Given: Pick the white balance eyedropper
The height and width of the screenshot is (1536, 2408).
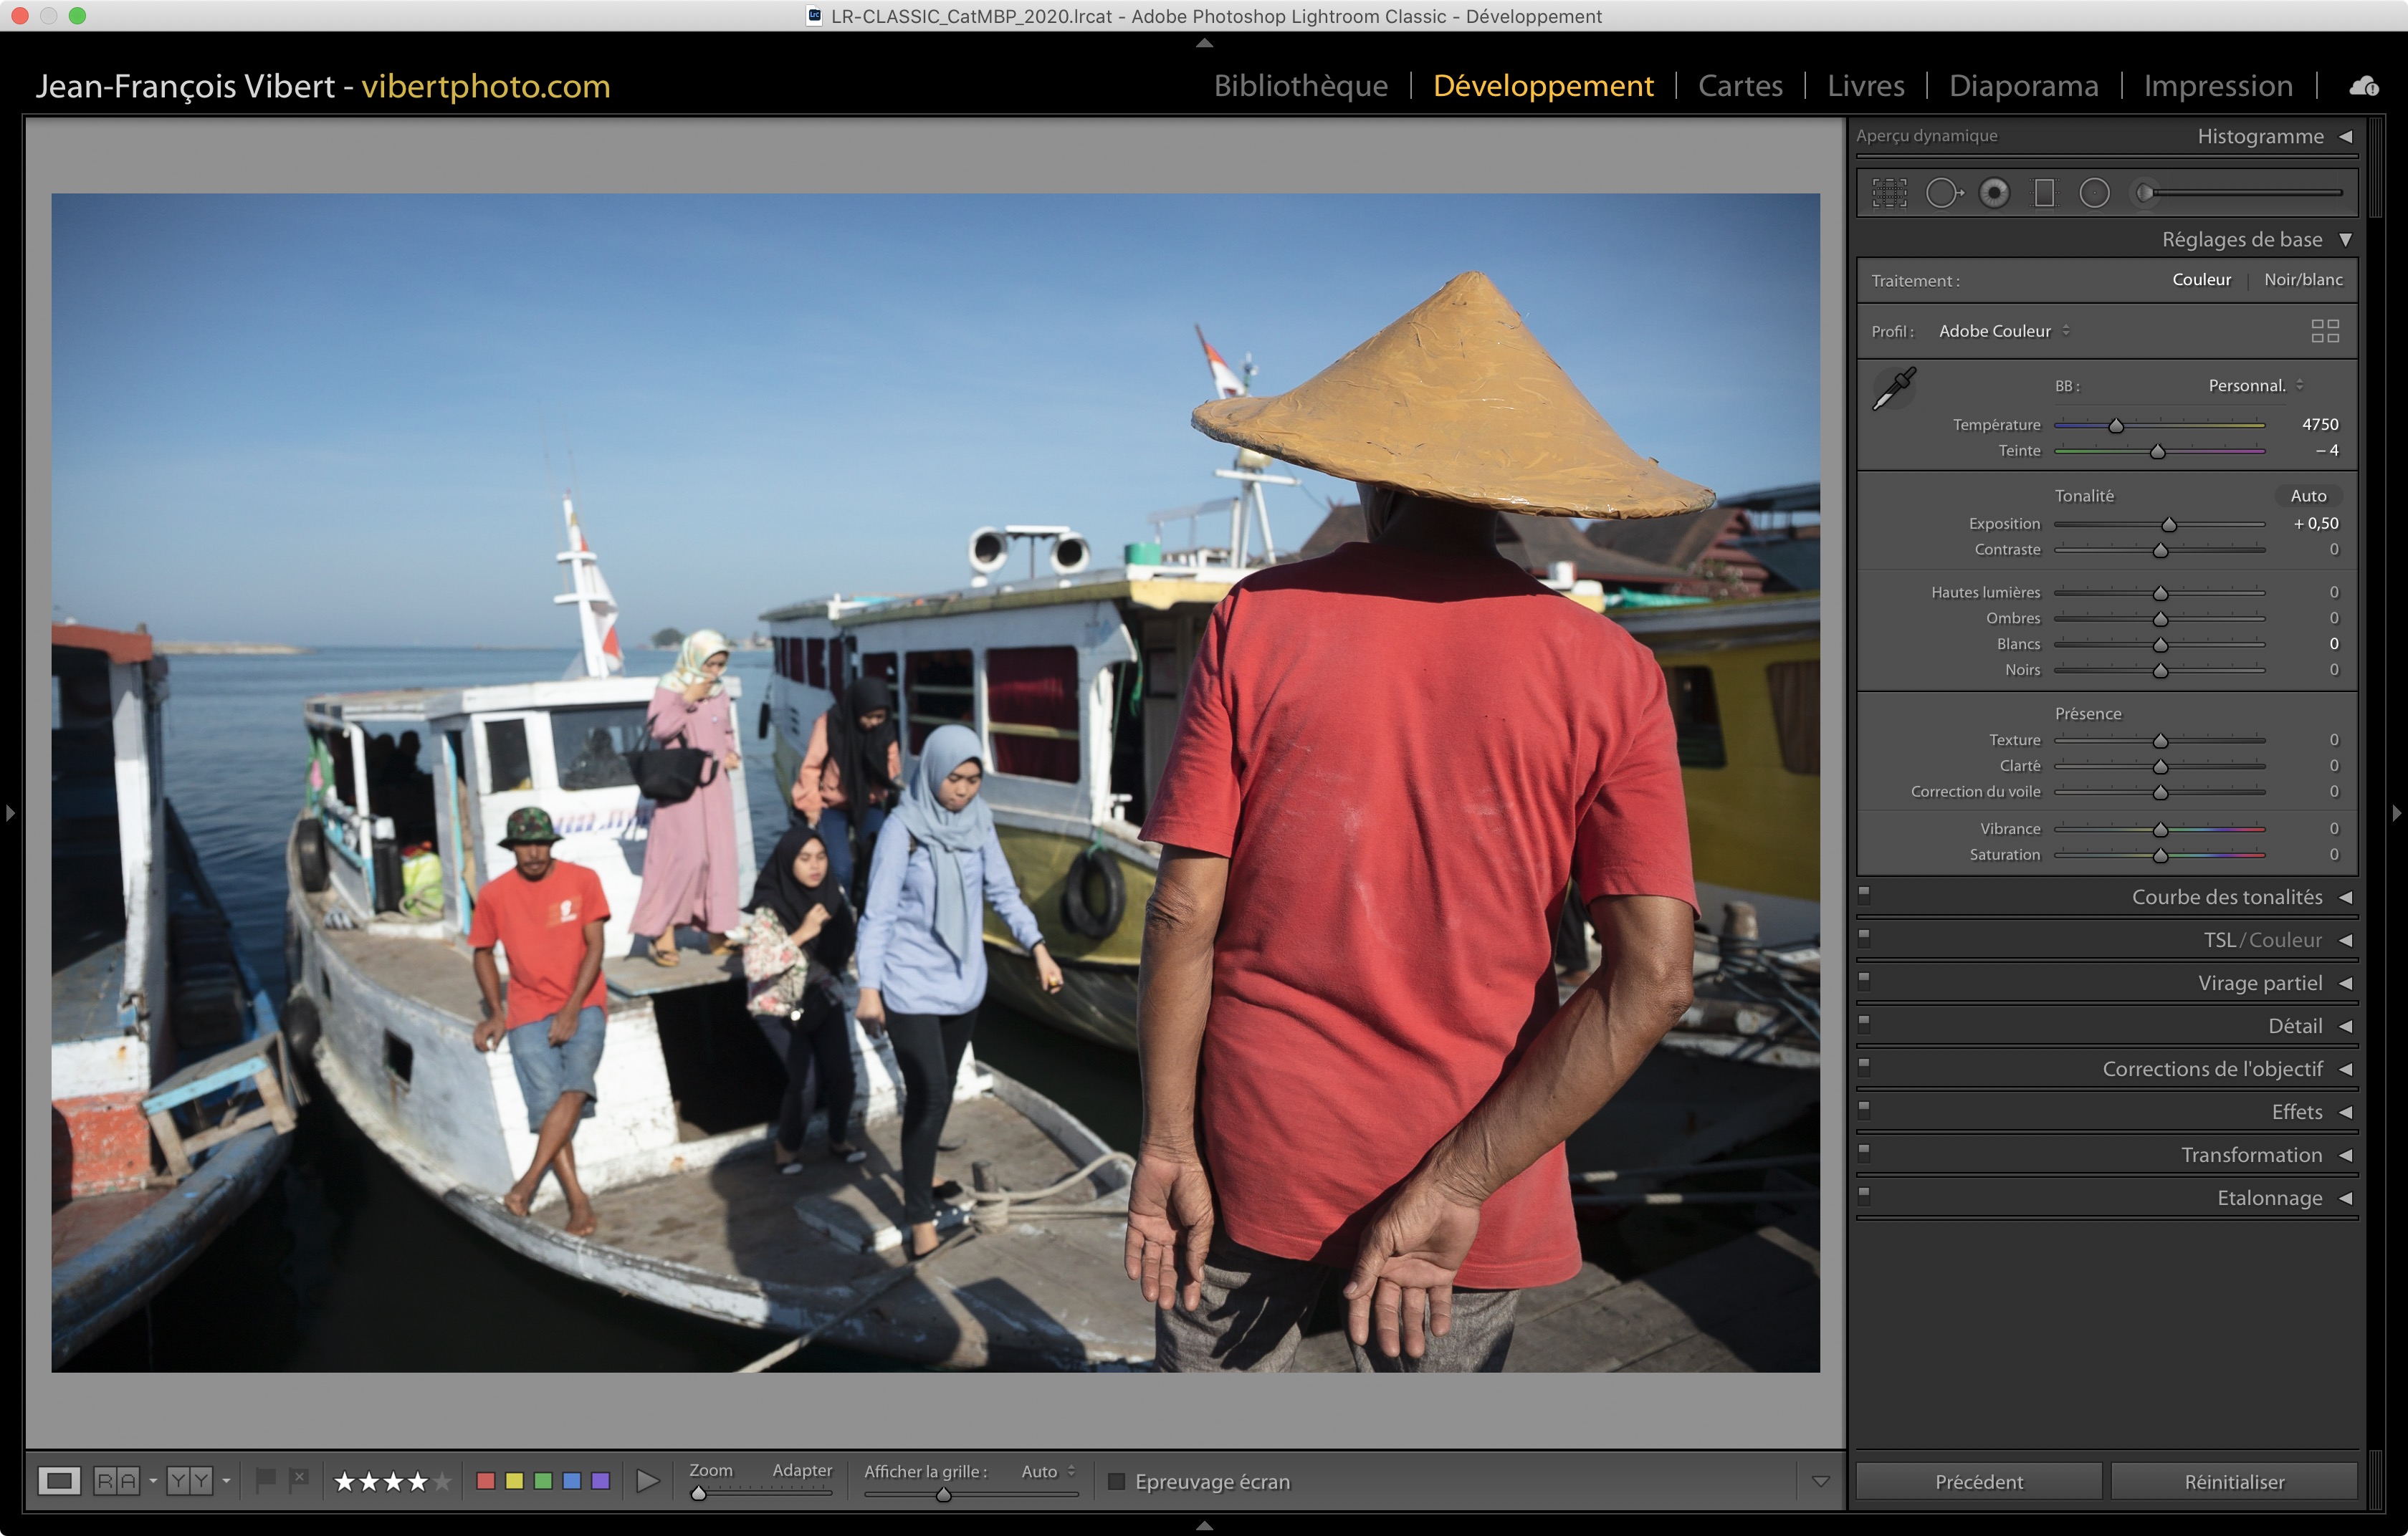Looking at the screenshot, I should coord(1893,389).
